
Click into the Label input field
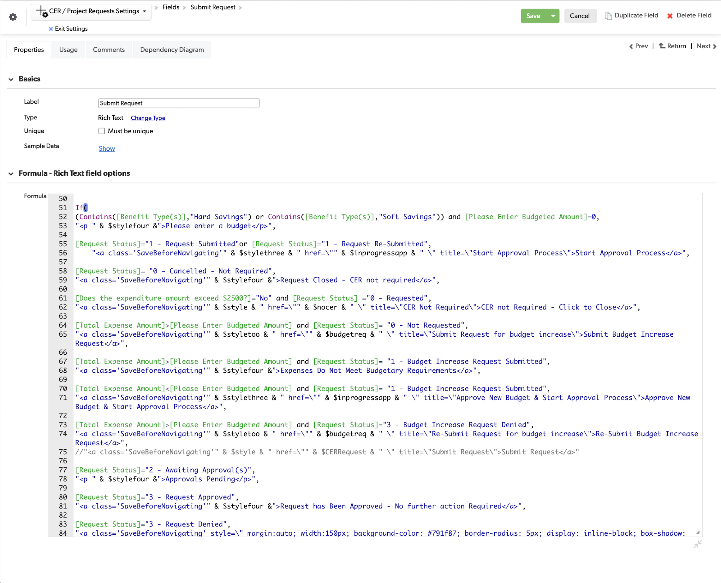pos(178,103)
